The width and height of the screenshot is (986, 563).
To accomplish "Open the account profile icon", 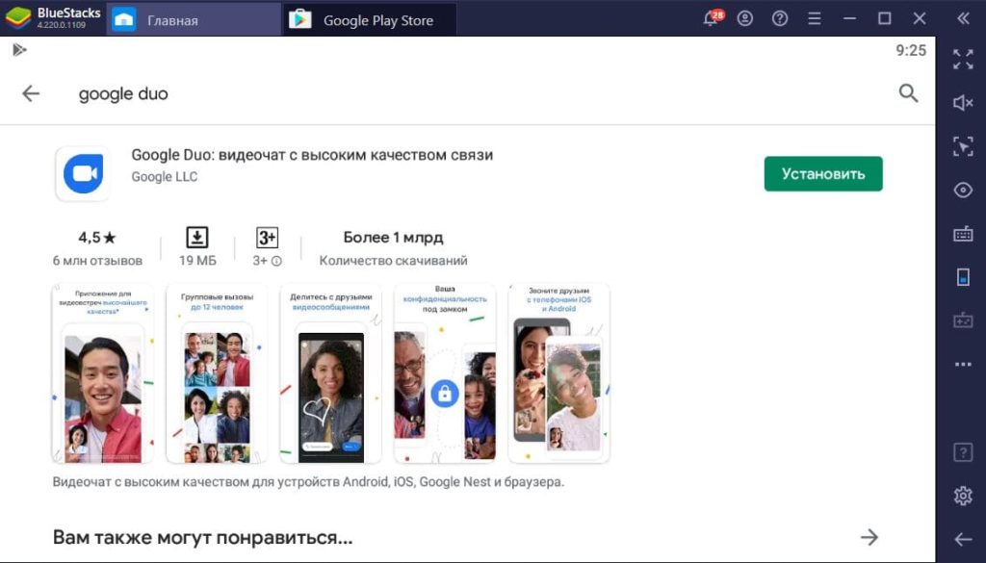I will point(745,19).
